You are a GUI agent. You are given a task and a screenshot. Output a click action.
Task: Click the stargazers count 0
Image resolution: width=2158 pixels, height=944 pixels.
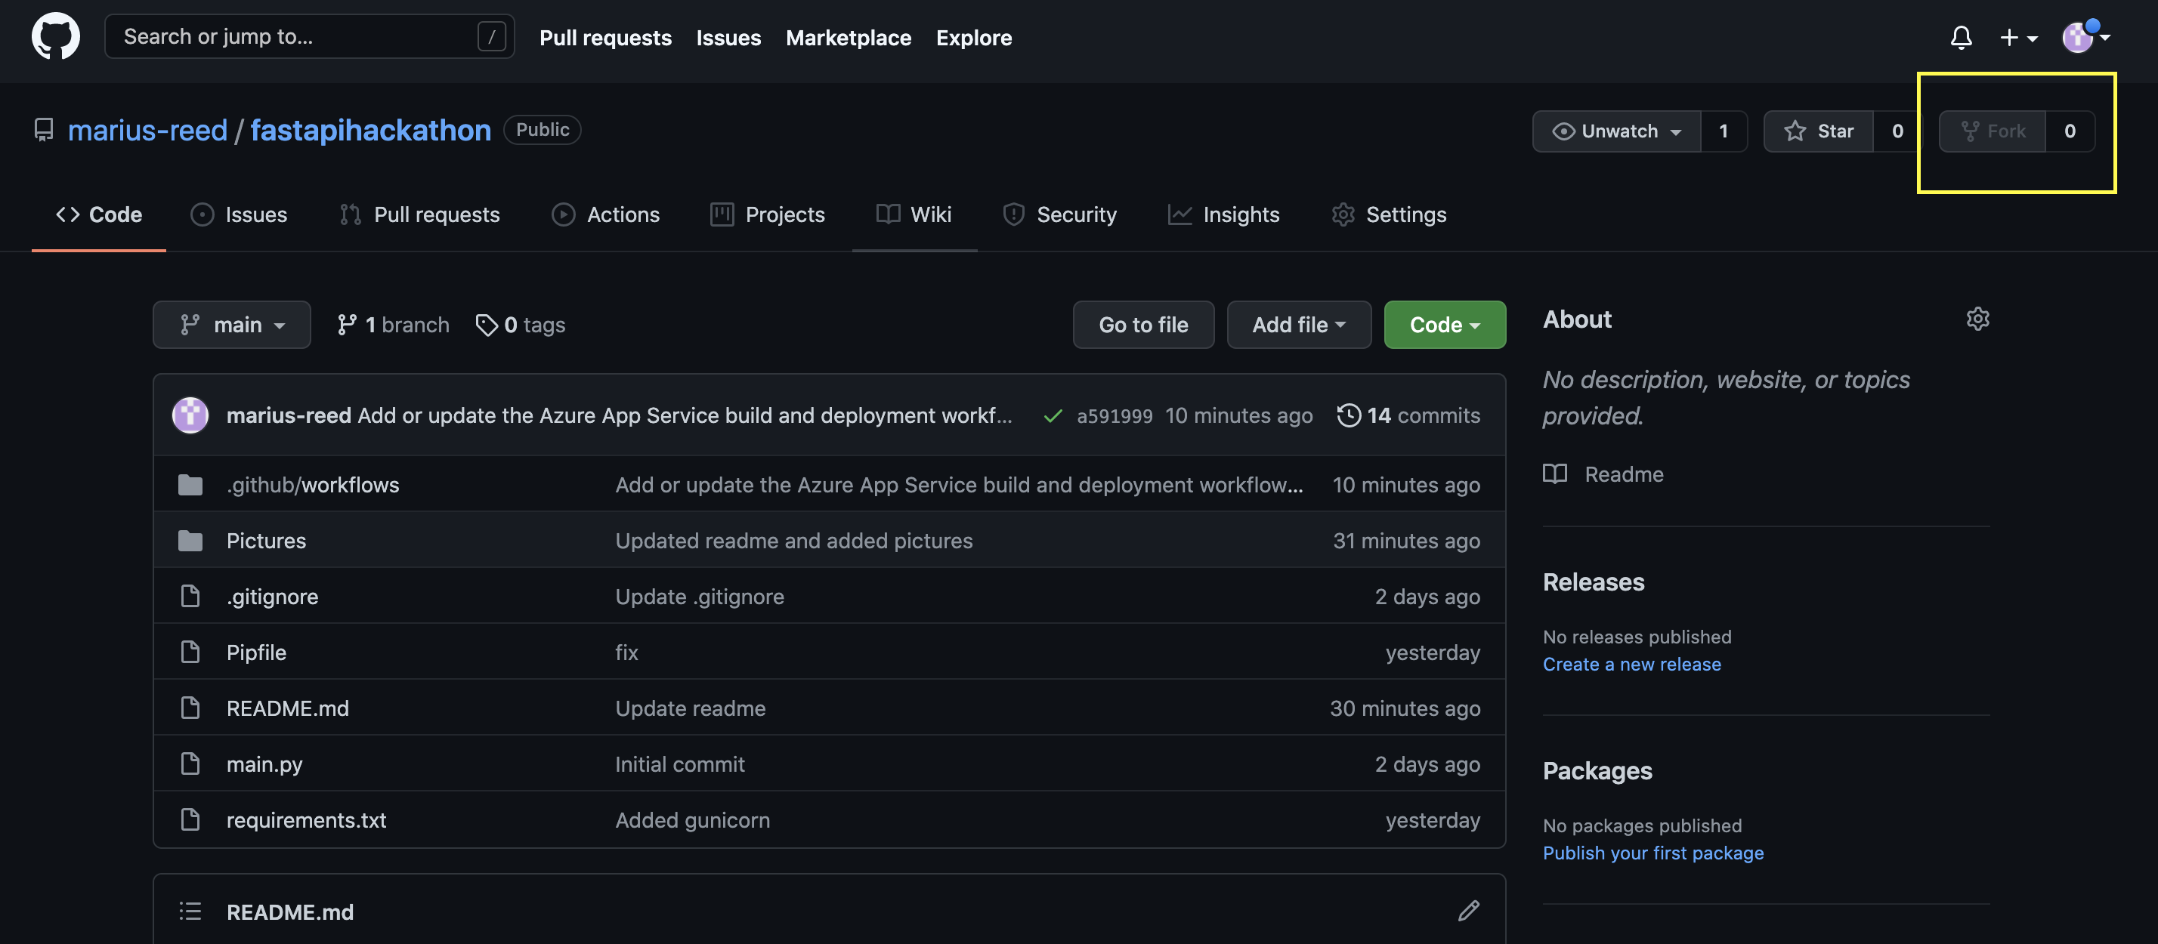point(1897,131)
